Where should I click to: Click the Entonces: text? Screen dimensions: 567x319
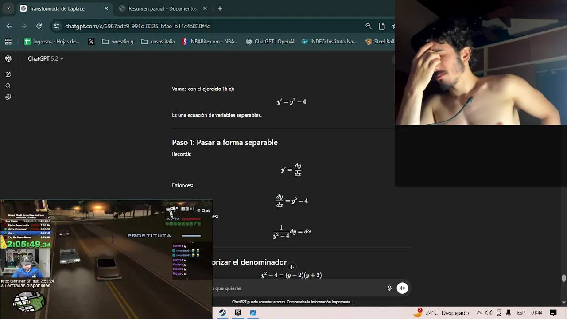click(x=183, y=185)
